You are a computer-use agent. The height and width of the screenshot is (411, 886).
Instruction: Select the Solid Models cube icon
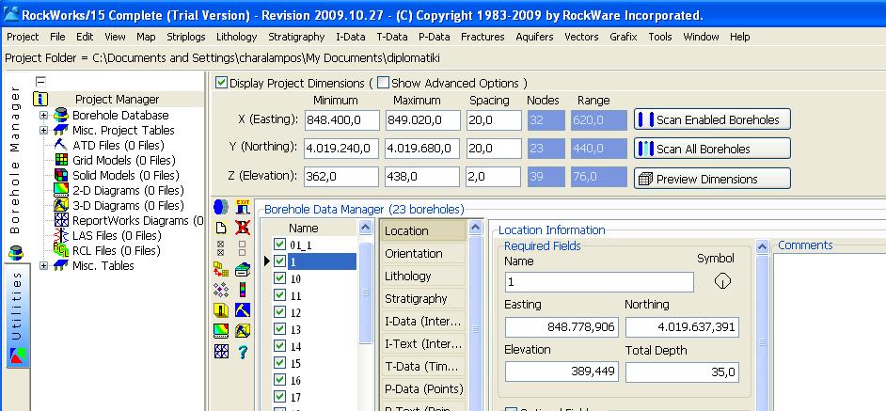tap(61, 175)
